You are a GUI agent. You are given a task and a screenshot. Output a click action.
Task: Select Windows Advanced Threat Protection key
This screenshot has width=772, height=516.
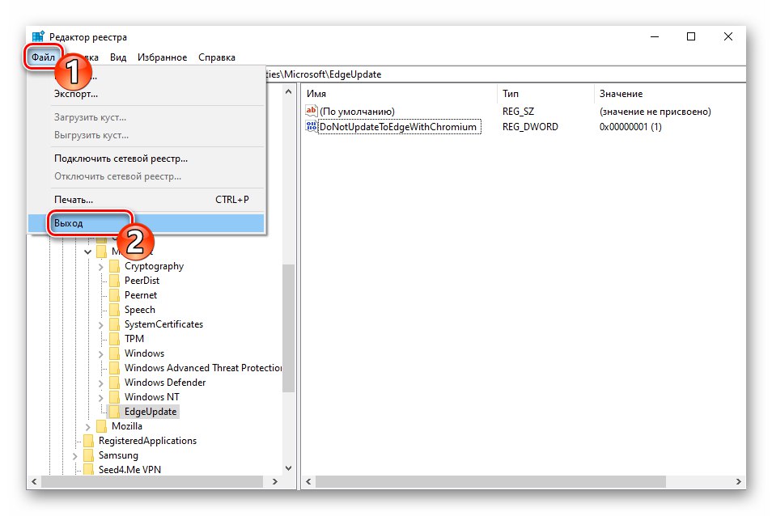(203, 367)
